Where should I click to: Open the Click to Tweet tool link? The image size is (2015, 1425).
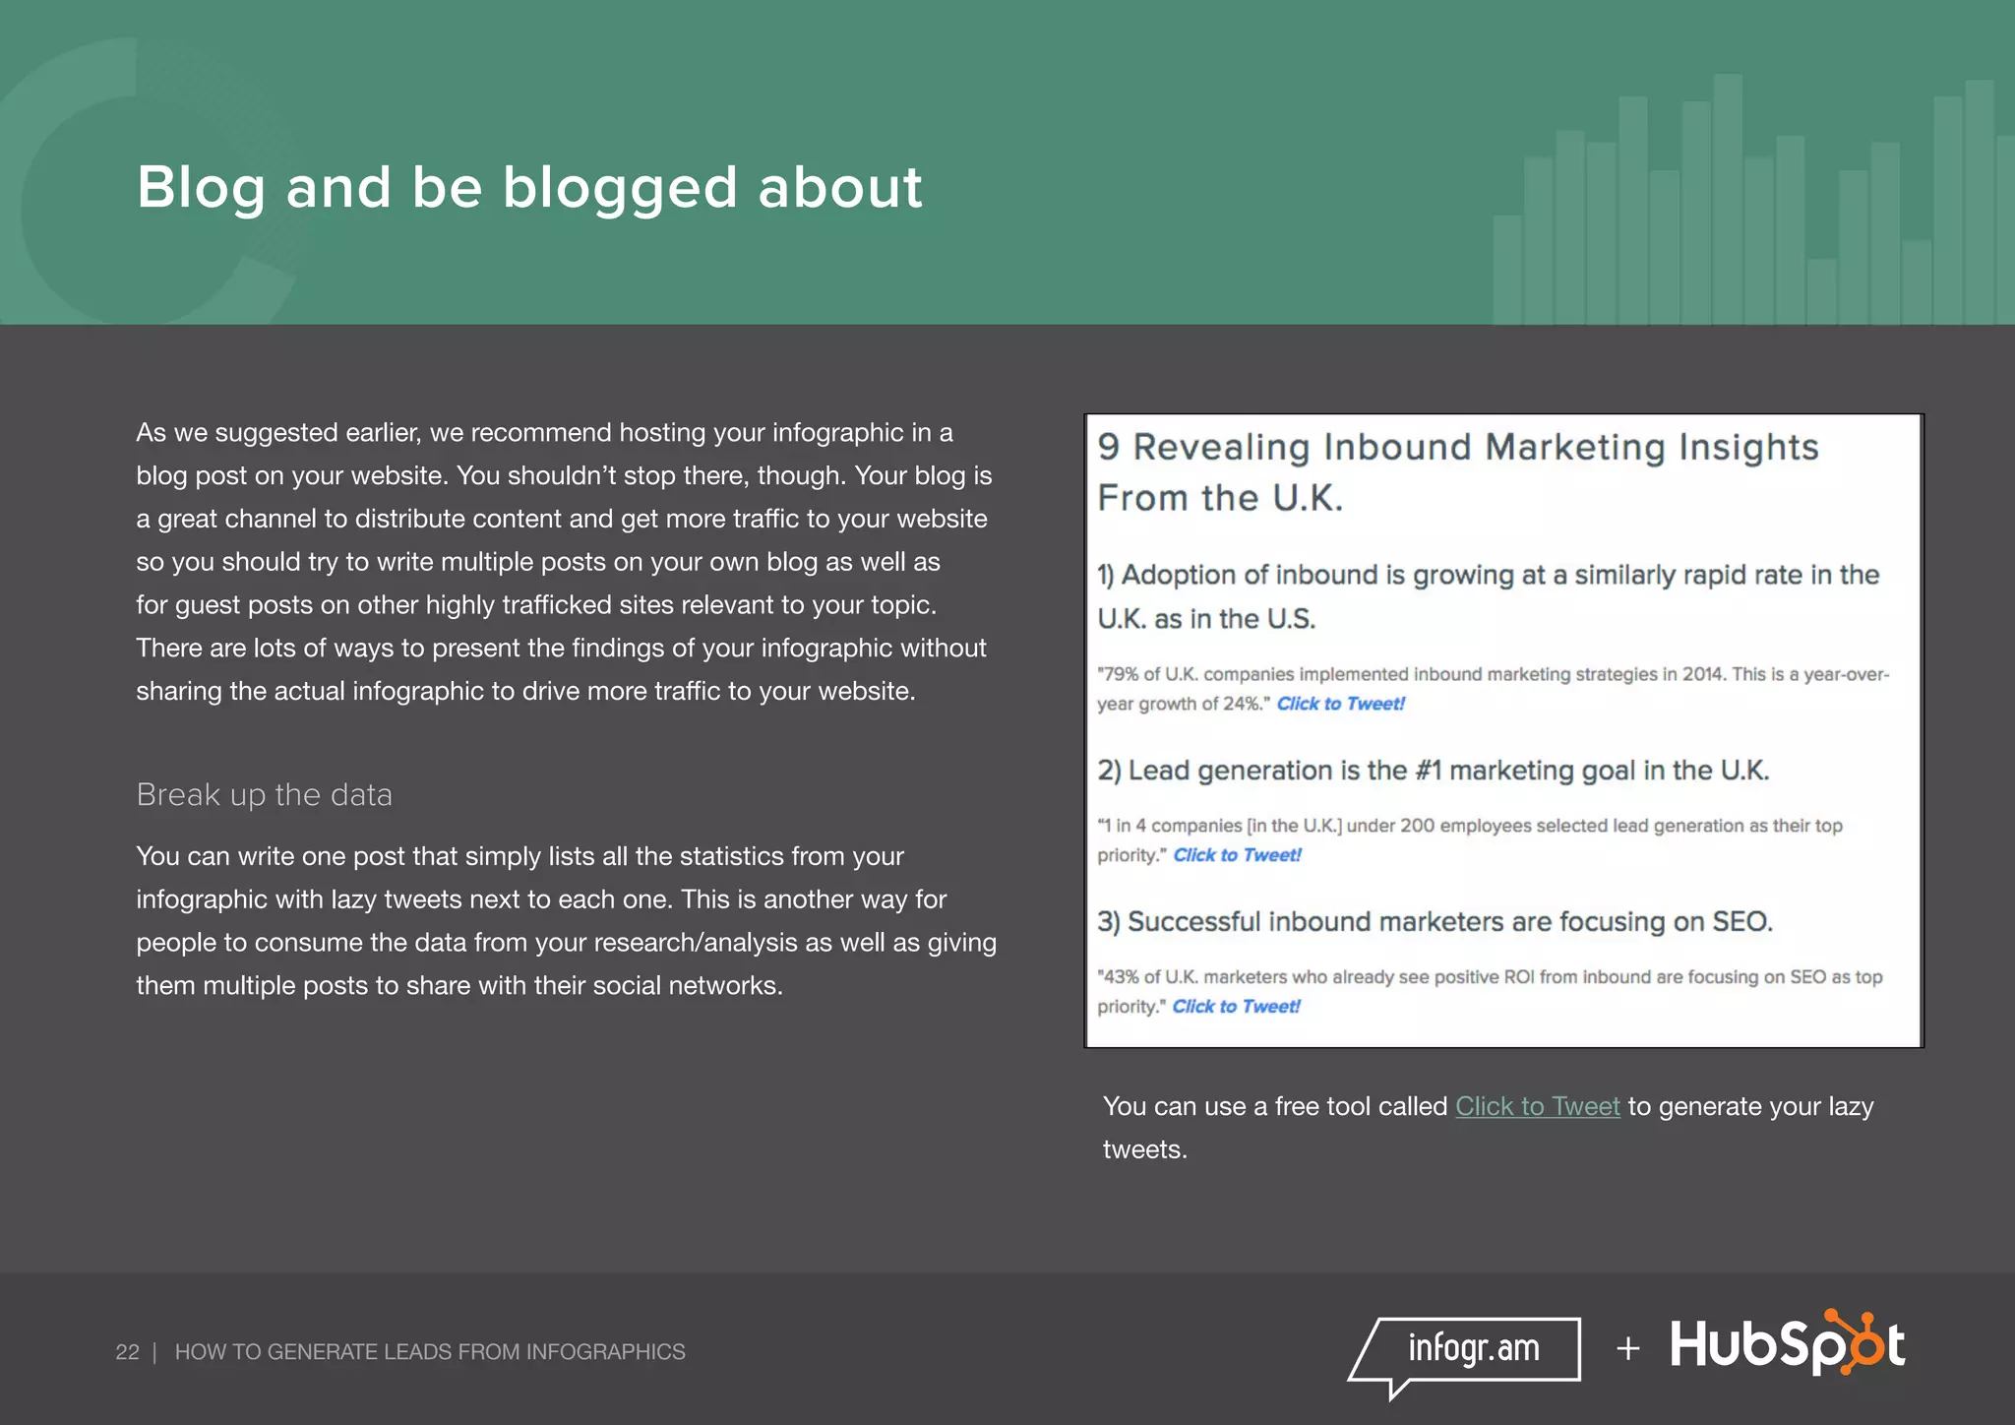pyautogui.click(x=1537, y=1106)
